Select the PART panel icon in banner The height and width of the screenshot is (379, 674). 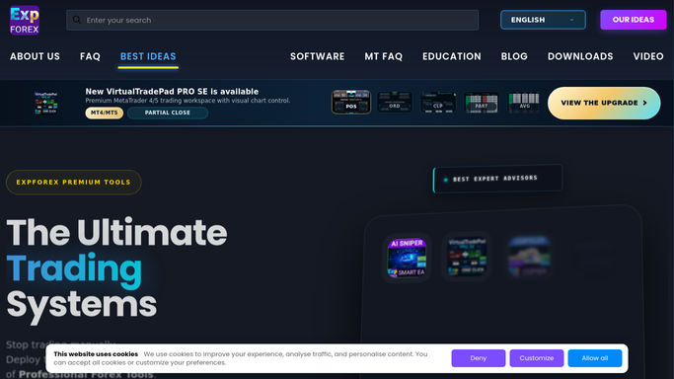pos(482,103)
